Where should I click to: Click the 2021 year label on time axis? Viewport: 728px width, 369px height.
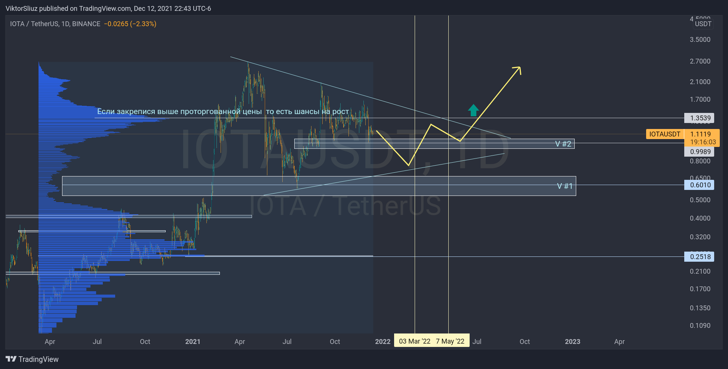click(193, 342)
